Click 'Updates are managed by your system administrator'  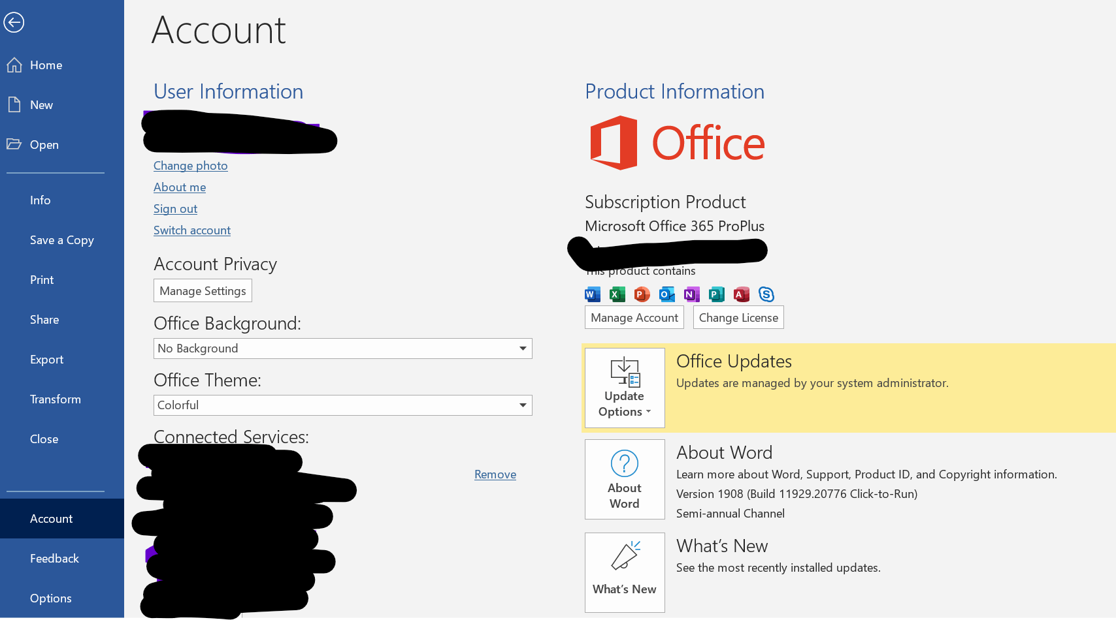[812, 383]
